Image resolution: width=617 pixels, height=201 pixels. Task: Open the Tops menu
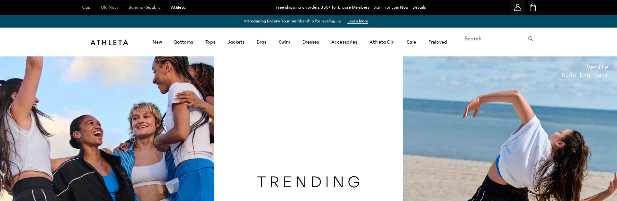tap(210, 42)
